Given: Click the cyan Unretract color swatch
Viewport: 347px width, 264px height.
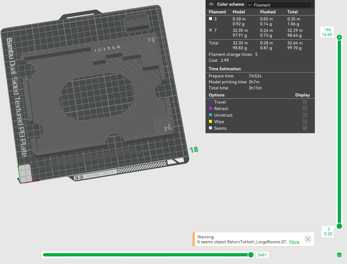Looking at the screenshot, I should pyautogui.click(x=211, y=115).
